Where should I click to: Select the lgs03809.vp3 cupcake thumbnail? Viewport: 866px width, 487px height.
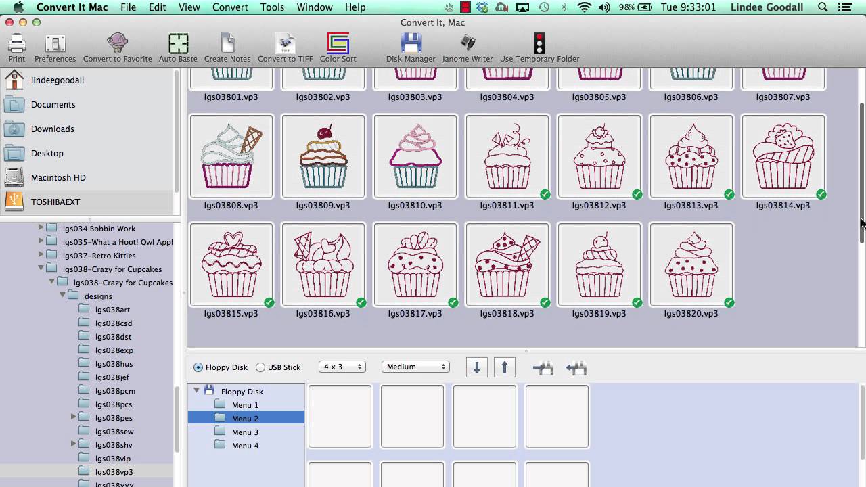coord(323,156)
